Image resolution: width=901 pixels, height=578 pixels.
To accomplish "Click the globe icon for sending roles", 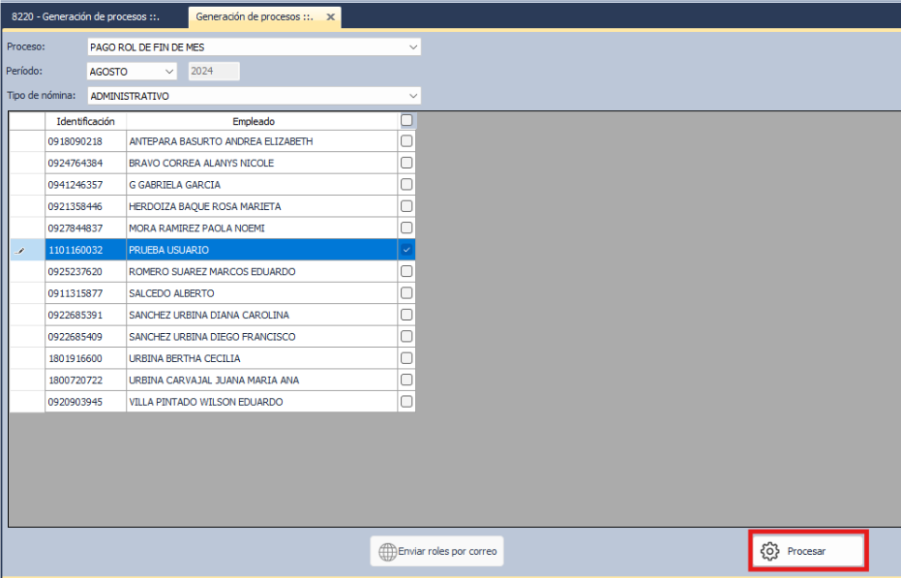I will click(387, 552).
